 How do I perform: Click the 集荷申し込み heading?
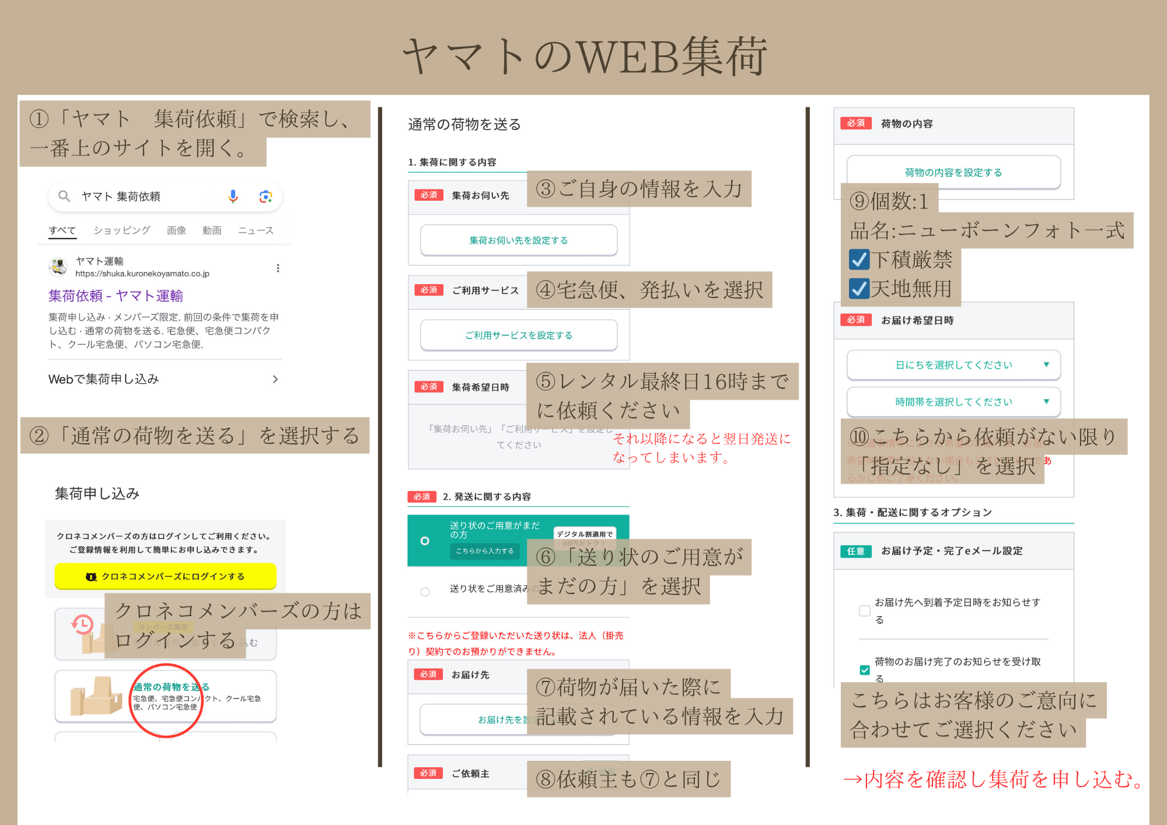click(97, 494)
